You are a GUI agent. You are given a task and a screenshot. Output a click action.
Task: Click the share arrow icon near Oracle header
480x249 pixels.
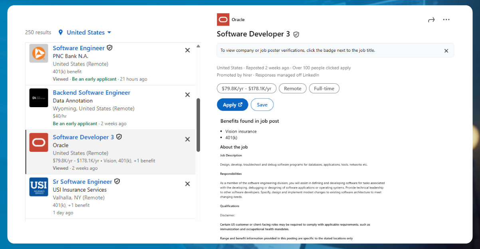431,20
